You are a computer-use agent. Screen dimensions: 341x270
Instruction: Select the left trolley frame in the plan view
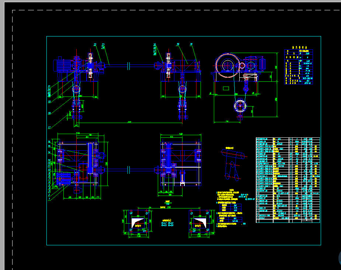coord(78,164)
